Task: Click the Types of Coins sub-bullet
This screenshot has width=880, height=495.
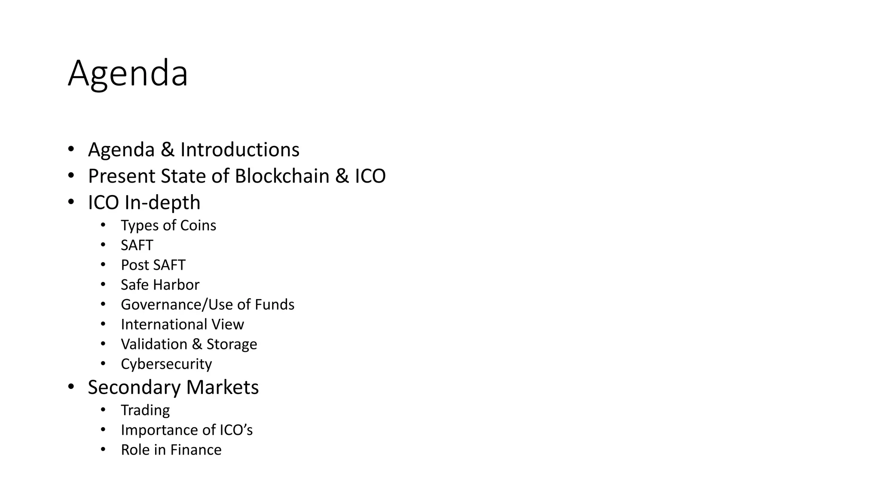Action: (x=168, y=225)
